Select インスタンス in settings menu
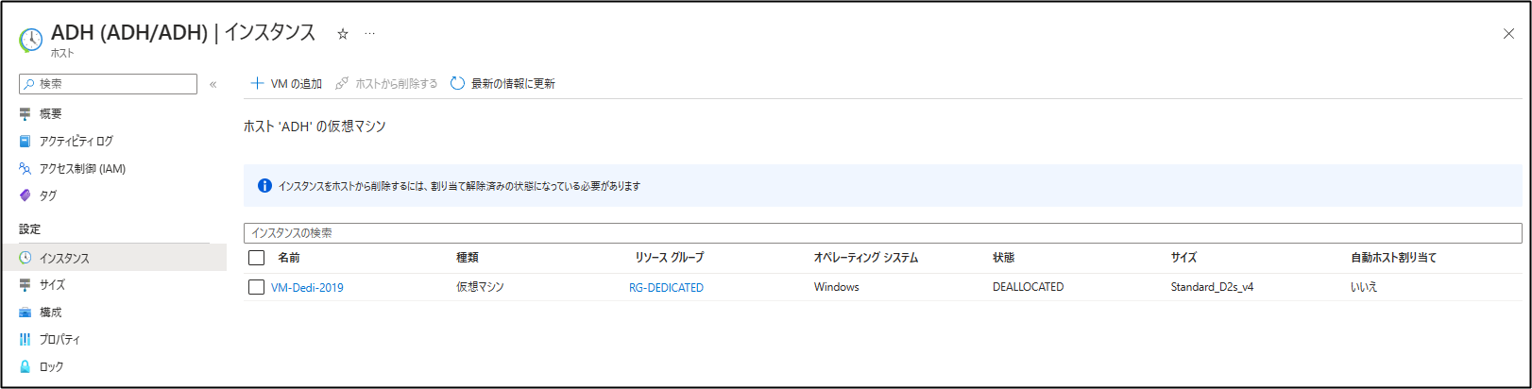This screenshot has height=389, width=1532. tap(113, 258)
